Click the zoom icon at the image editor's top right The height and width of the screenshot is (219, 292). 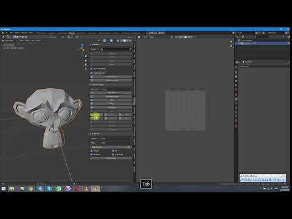click(231, 41)
